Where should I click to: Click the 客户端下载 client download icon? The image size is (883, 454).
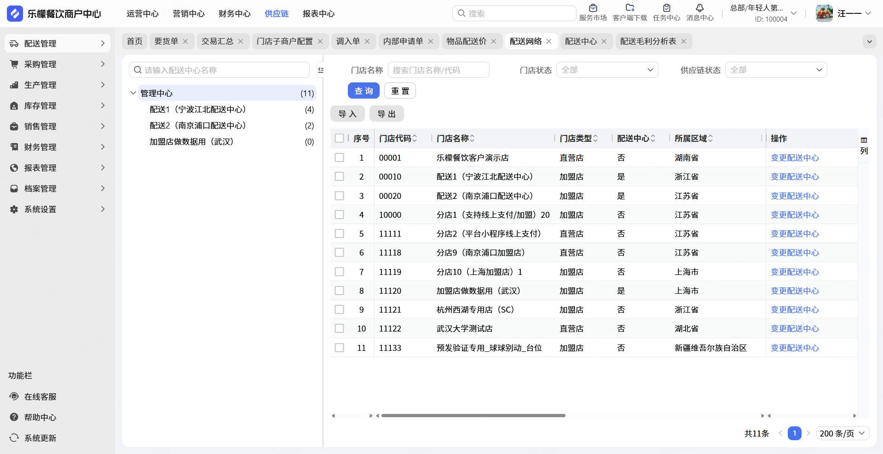tap(629, 8)
